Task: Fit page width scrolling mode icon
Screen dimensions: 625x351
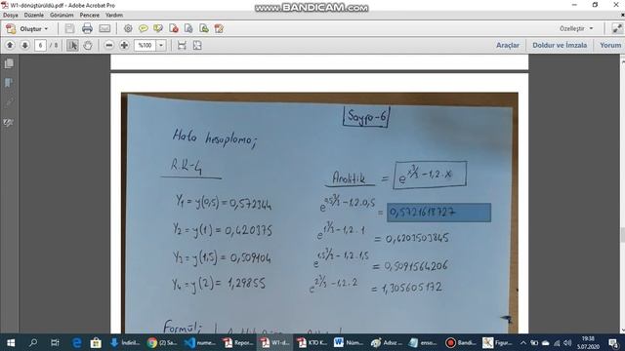Action: [182, 46]
